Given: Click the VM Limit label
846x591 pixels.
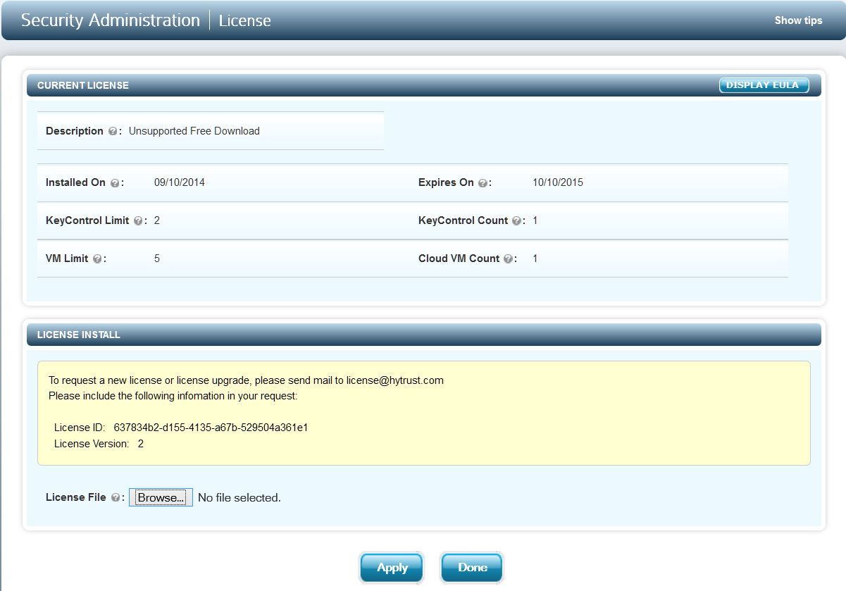Looking at the screenshot, I should click(x=67, y=259).
